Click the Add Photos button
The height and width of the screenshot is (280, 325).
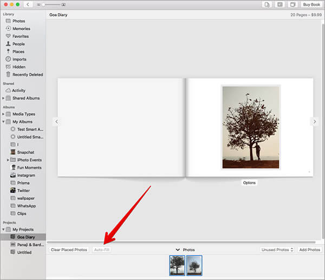(310, 250)
